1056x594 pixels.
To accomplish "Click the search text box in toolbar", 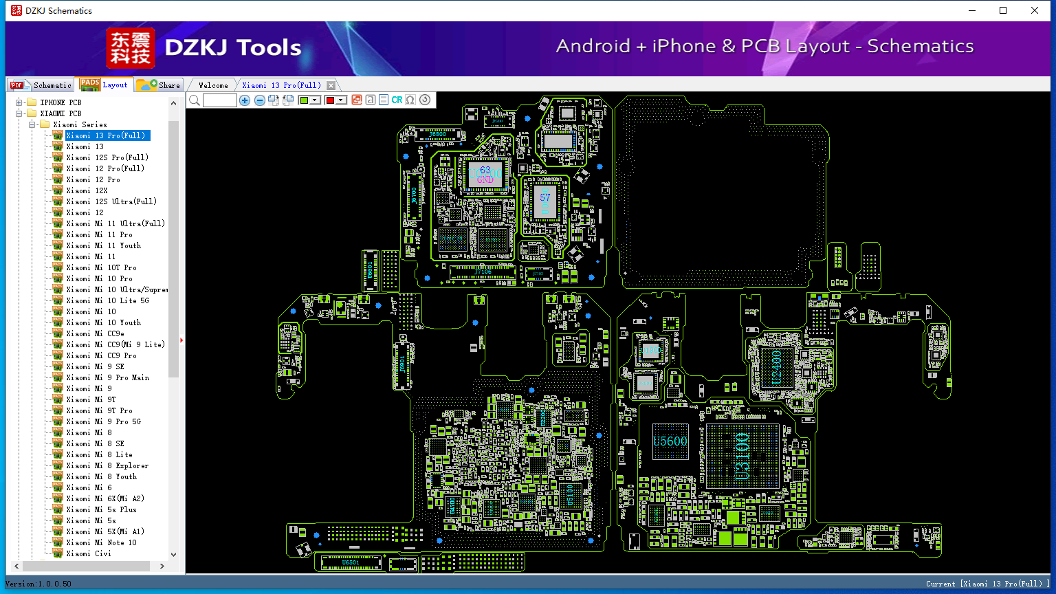I will point(220,100).
